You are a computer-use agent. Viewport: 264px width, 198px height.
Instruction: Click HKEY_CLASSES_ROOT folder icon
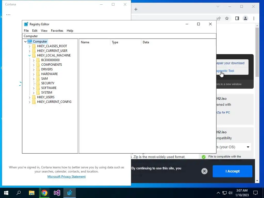34,46
